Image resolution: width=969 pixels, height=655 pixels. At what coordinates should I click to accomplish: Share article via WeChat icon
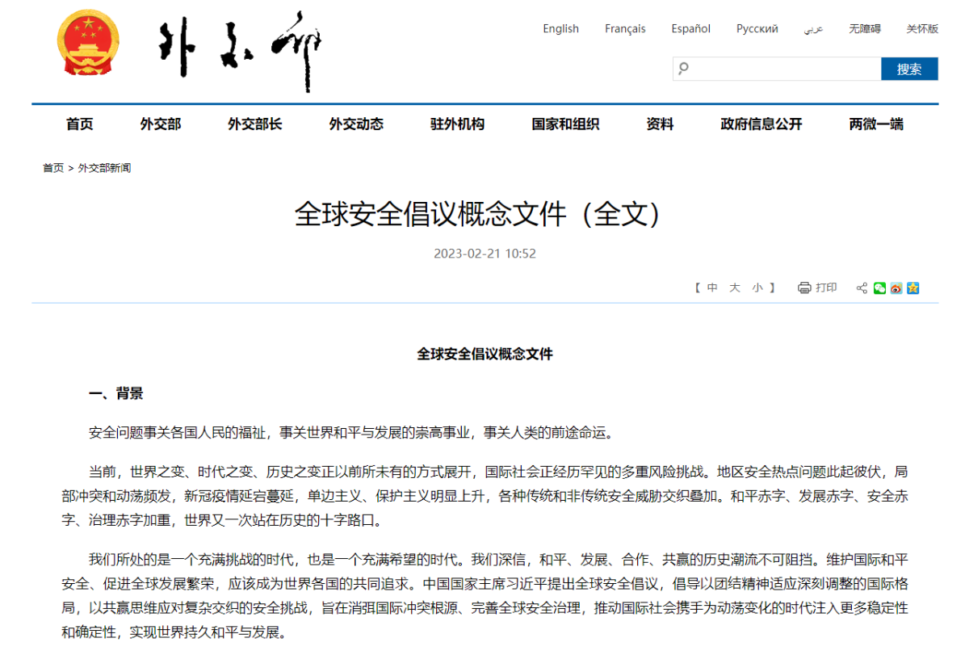tap(879, 288)
